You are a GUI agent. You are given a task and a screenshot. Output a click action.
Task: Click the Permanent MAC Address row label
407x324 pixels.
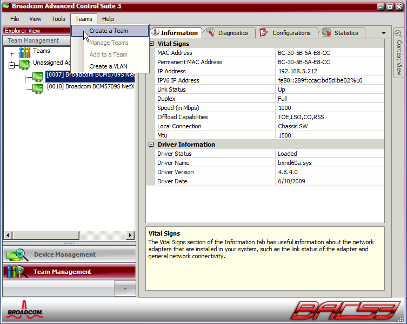[x=190, y=62]
